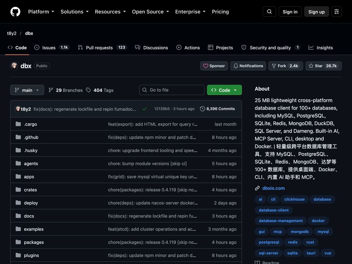Click the crates folder icon
The width and height of the screenshot is (352, 264).
coord(18,189)
